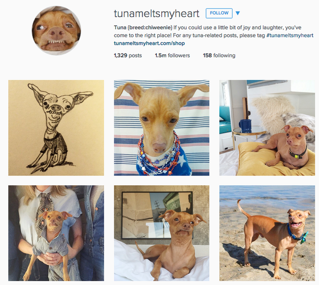Open the pencil sketch dog drawing post
Image resolution: width=319 pixels, height=285 pixels.
pyautogui.click(x=56, y=128)
